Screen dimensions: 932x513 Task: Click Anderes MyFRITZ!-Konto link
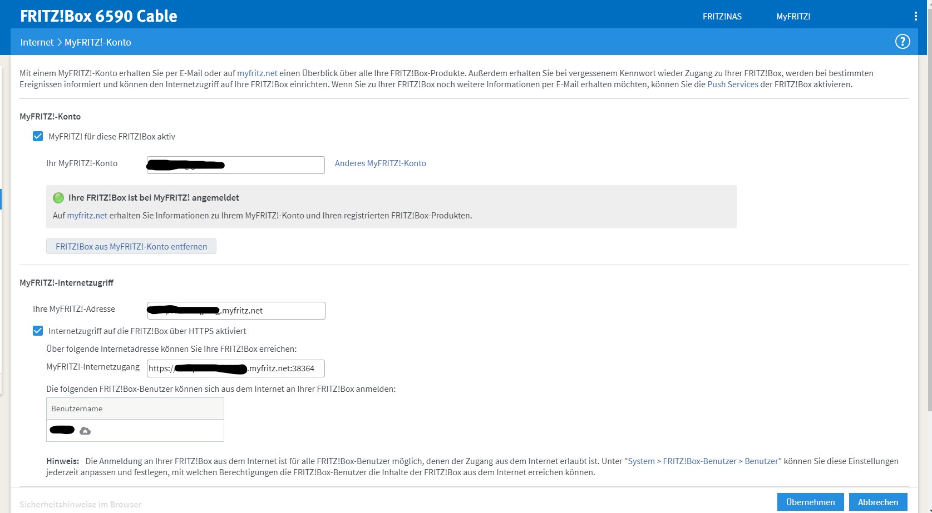[380, 163]
